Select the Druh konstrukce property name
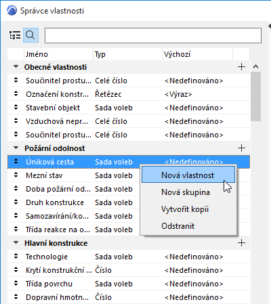Image resolution: width=271 pixels, height=304 pixels. click(x=55, y=202)
